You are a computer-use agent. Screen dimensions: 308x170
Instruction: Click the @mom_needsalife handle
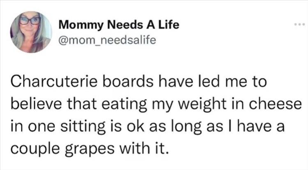(x=108, y=40)
